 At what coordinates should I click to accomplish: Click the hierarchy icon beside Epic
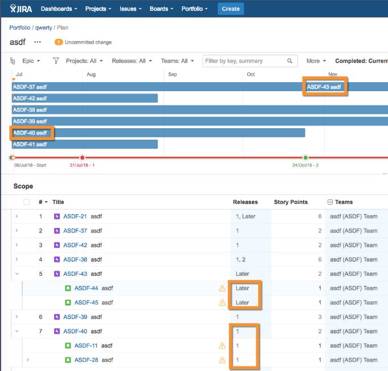[x=13, y=61]
